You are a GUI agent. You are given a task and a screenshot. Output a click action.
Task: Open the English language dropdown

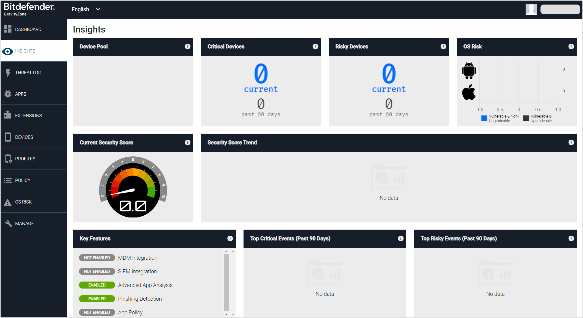(86, 9)
